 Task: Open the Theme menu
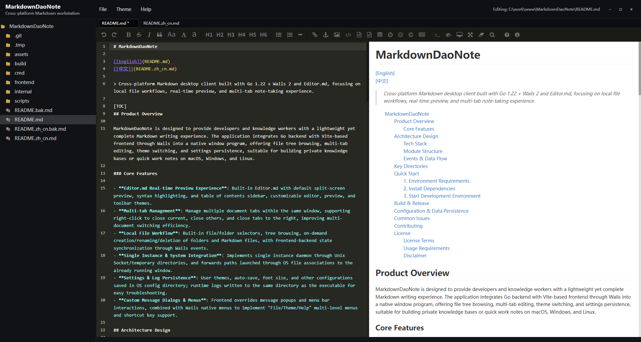124,9
